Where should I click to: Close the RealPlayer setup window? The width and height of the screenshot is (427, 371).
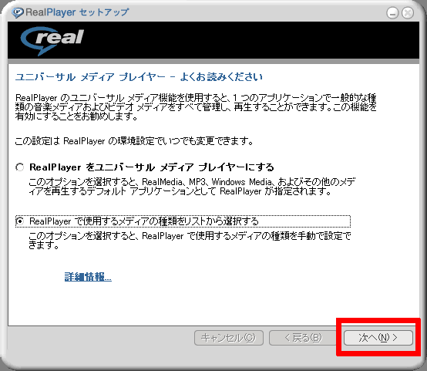(408, 13)
